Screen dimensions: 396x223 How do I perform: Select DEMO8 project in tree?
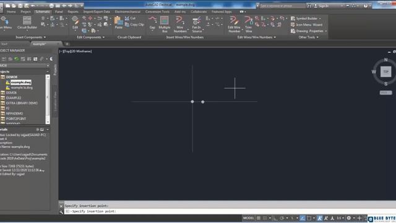[x=12, y=77]
